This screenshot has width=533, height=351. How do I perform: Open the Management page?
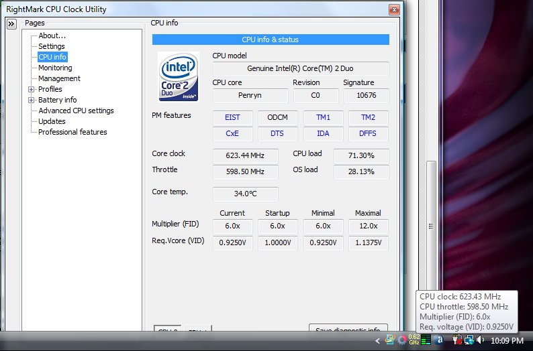pos(59,78)
